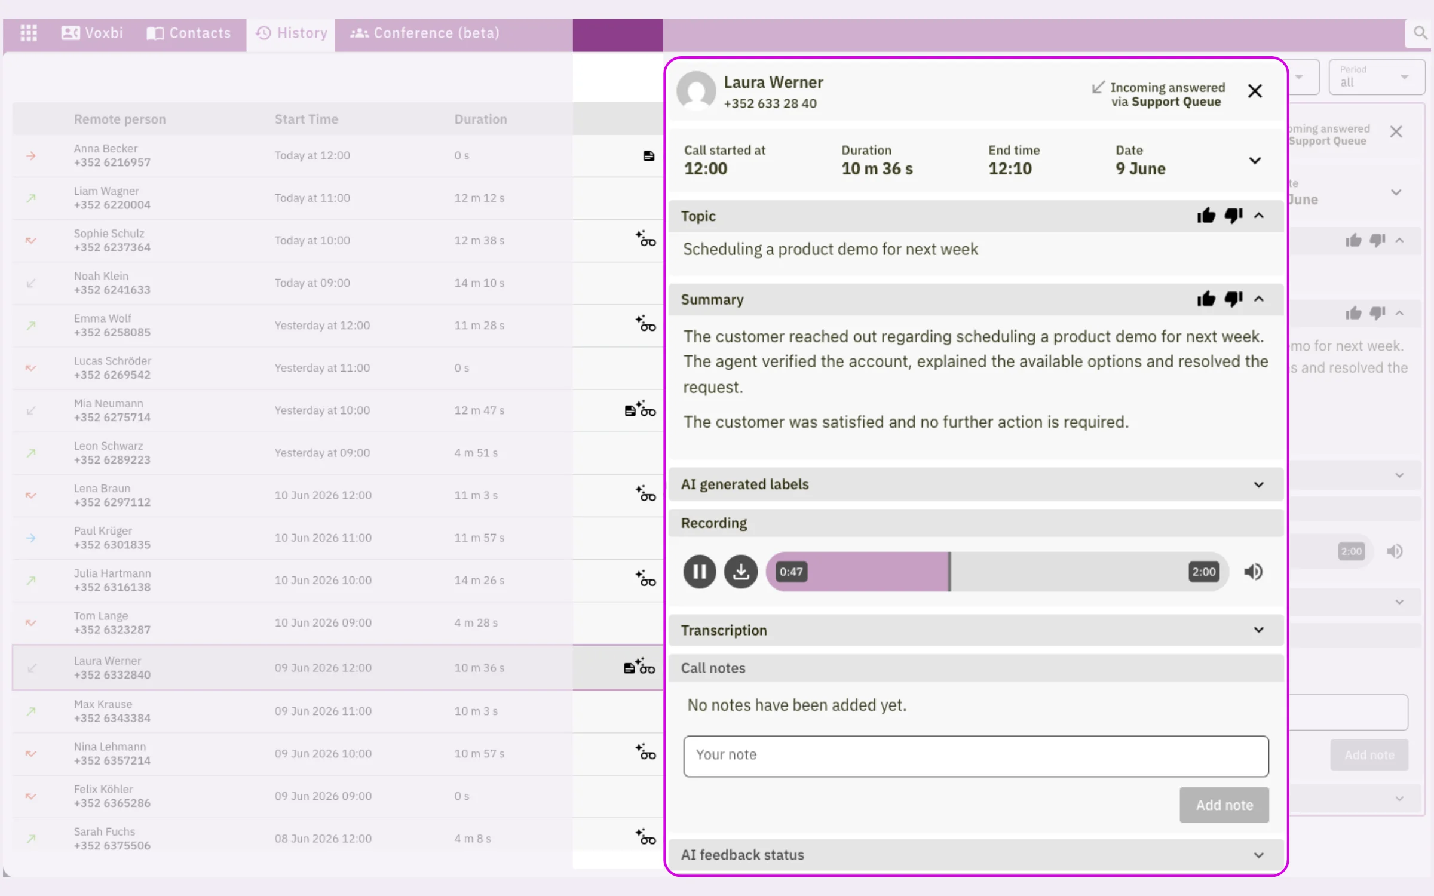Close the background call detail panel

pyautogui.click(x=1396, y=131)
